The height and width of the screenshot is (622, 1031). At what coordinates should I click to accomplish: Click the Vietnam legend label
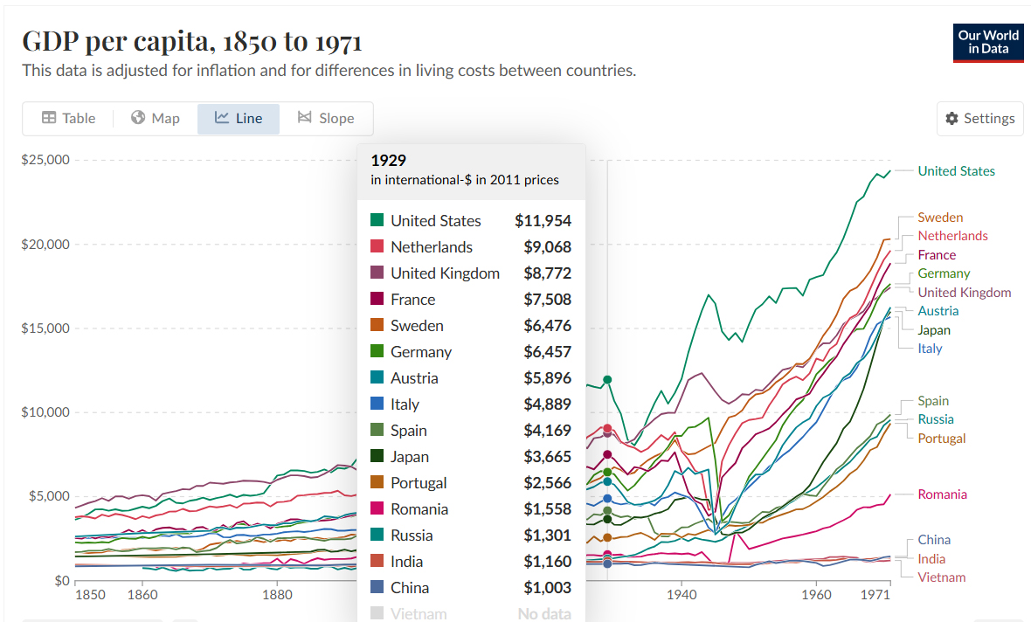[942, 577]
